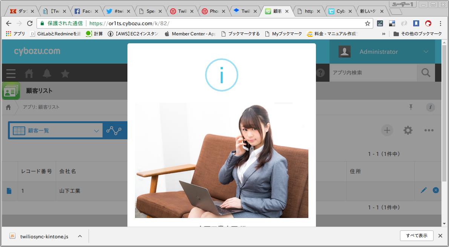This screenshot has height=247, width=449.
Task: Click the woman photo in dialog
Action: click(222, 160)
